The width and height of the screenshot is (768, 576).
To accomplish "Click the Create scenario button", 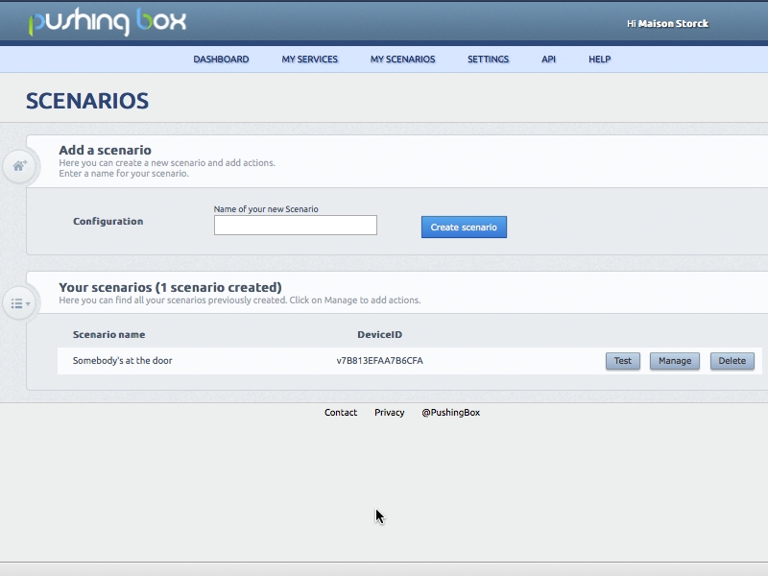I will [464, 227].
